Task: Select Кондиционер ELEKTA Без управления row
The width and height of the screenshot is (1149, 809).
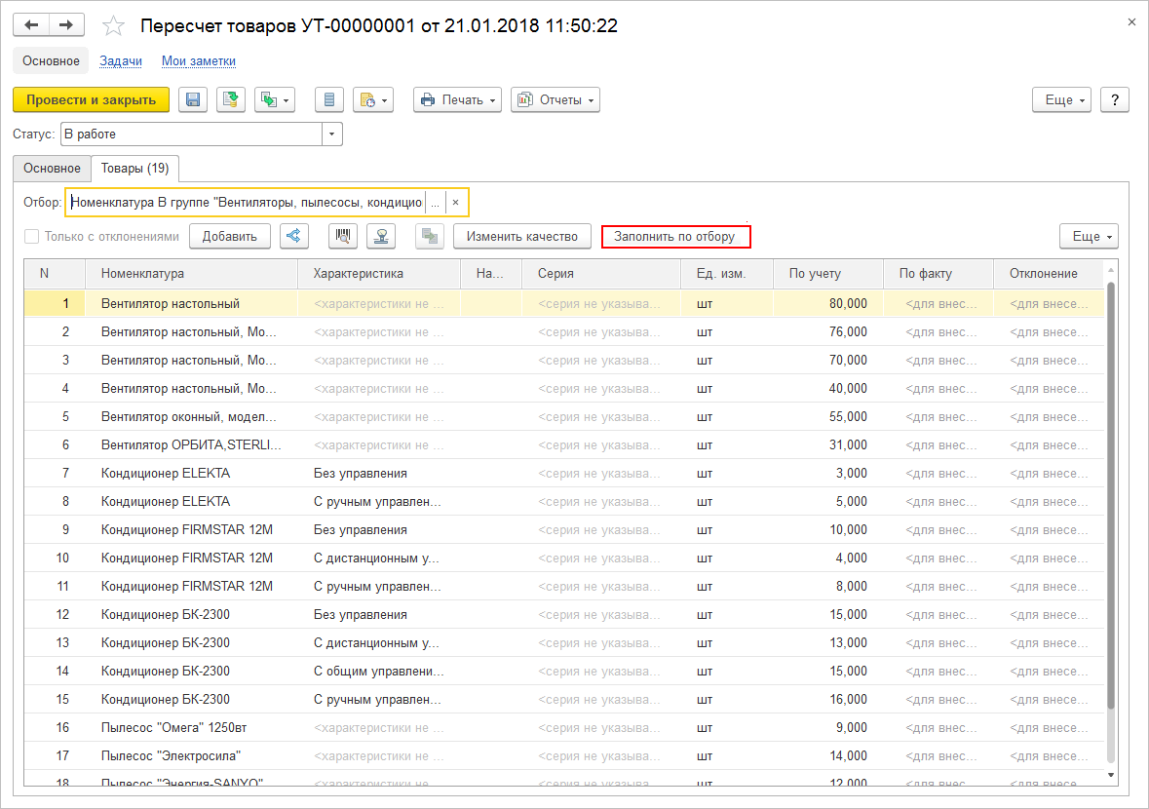Action: (x=563, y=474)
